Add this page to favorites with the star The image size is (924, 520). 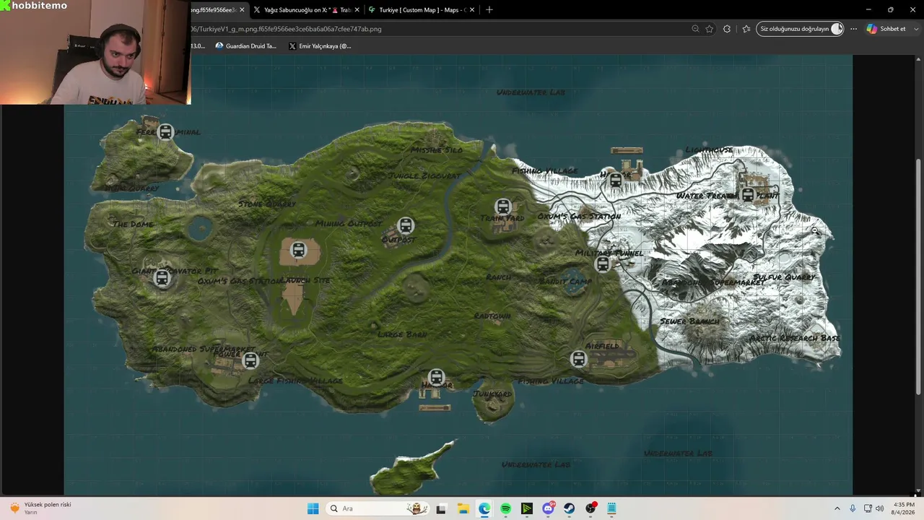[x=710, y=29]
